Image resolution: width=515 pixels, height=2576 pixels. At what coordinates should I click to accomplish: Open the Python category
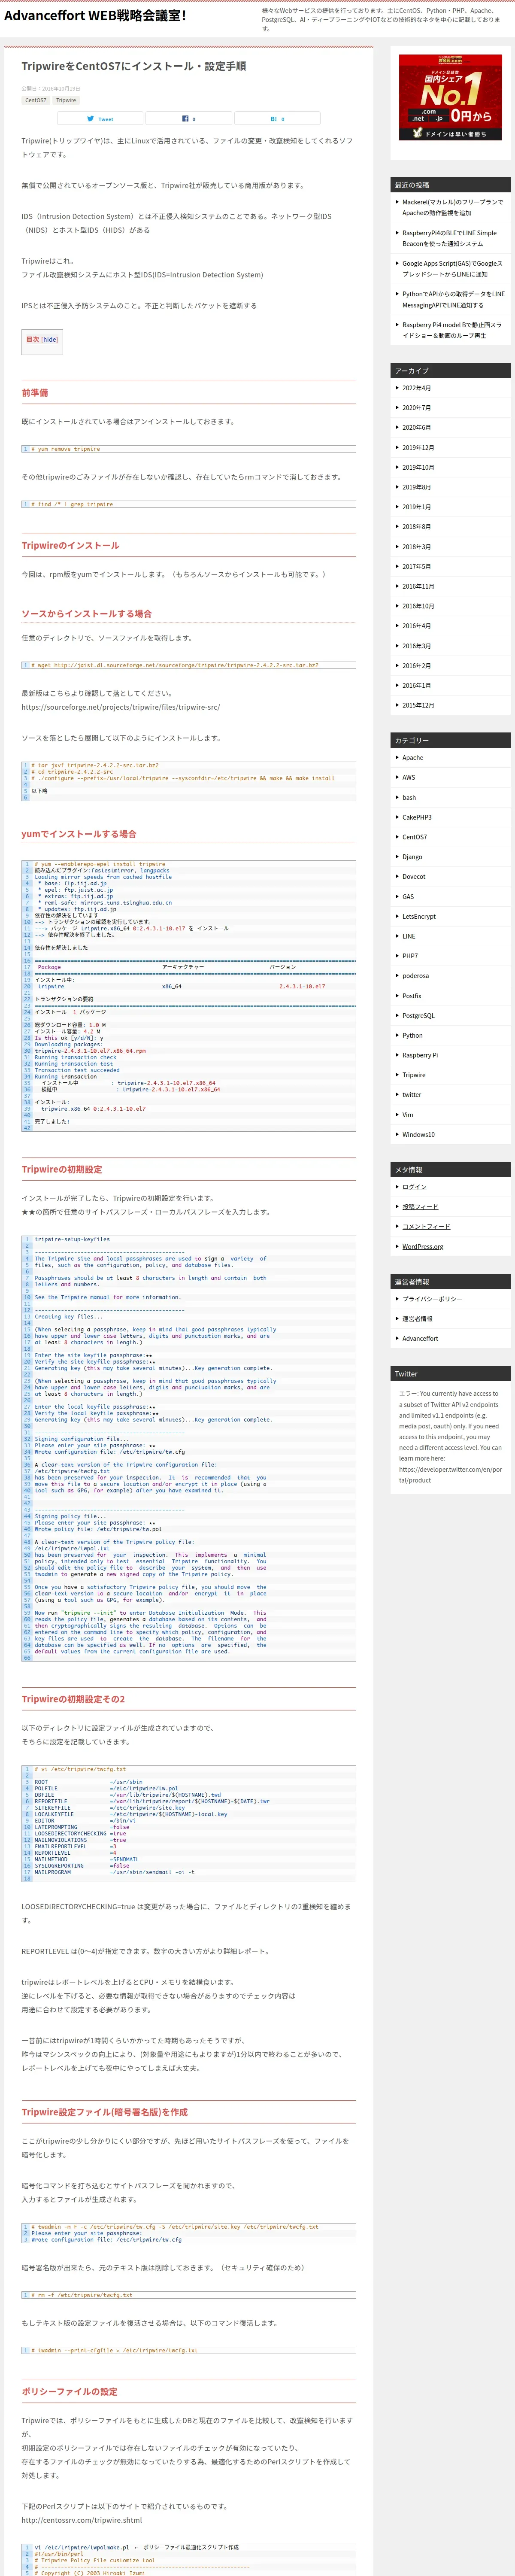[x=413, y=1036]
